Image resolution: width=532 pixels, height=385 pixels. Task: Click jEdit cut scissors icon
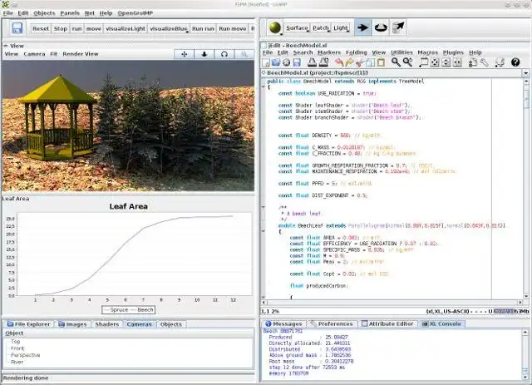pyautogui.click(x=360, y=62)
